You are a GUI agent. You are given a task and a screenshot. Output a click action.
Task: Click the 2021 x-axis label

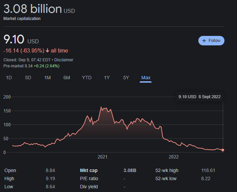click(x=102, y=157)
